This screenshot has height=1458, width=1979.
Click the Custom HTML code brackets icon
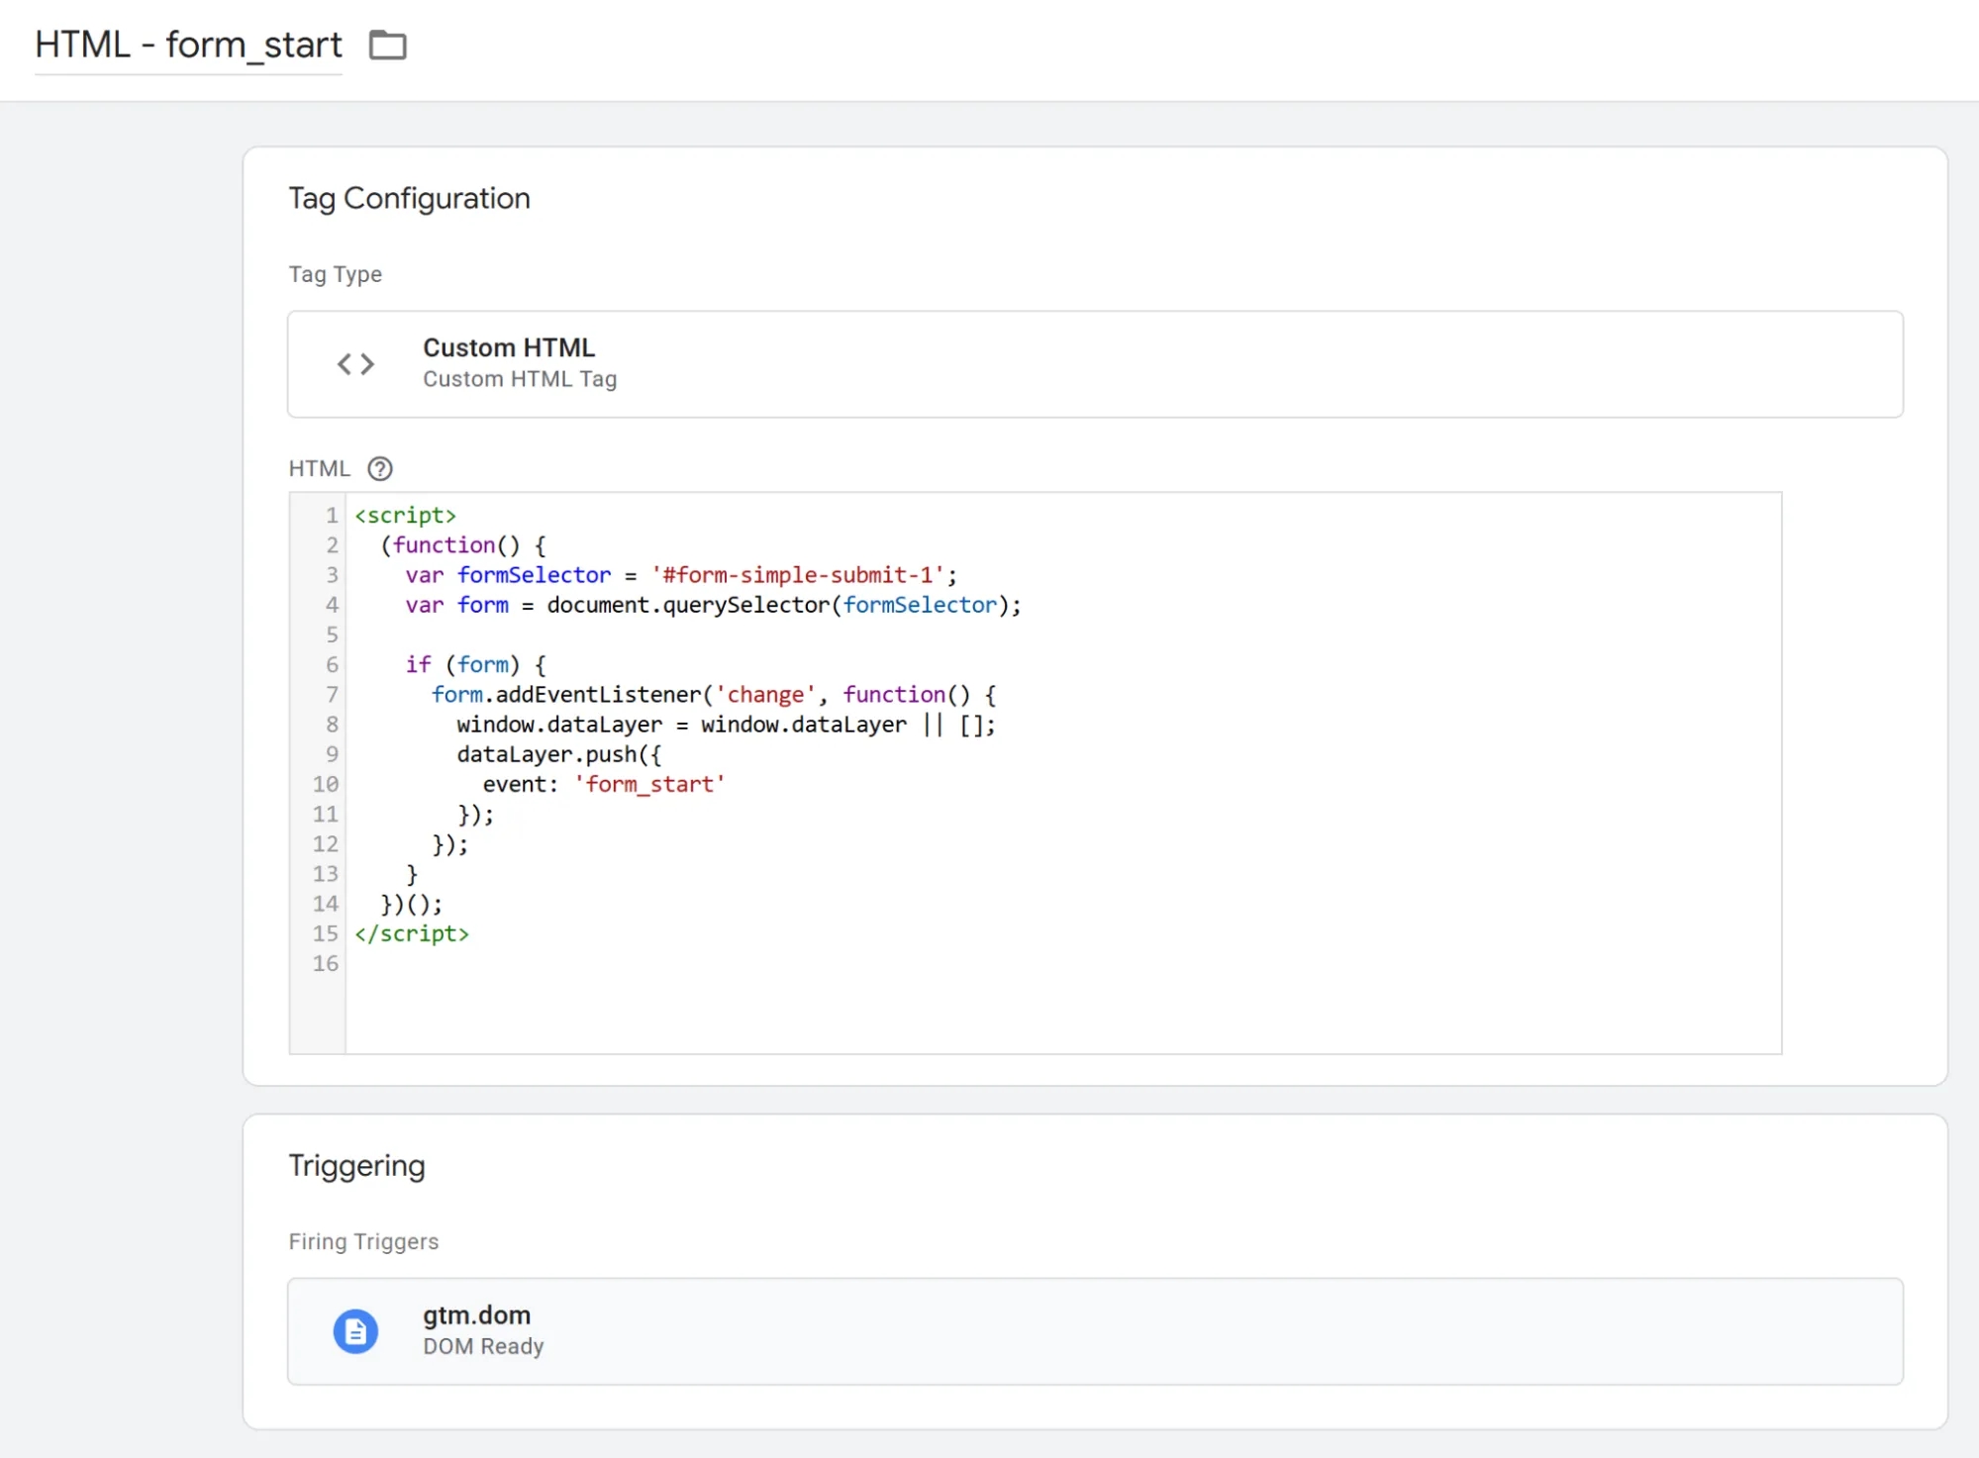pyautogui.click(x=355, y=364)
